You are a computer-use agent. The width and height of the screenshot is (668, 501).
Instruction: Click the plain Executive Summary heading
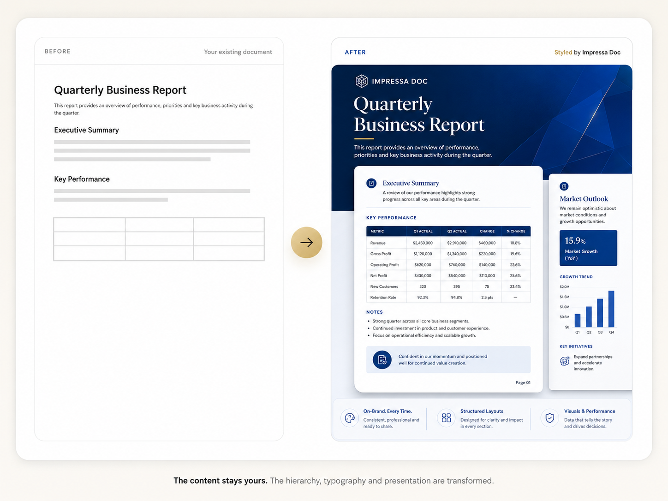click(86, 130)
